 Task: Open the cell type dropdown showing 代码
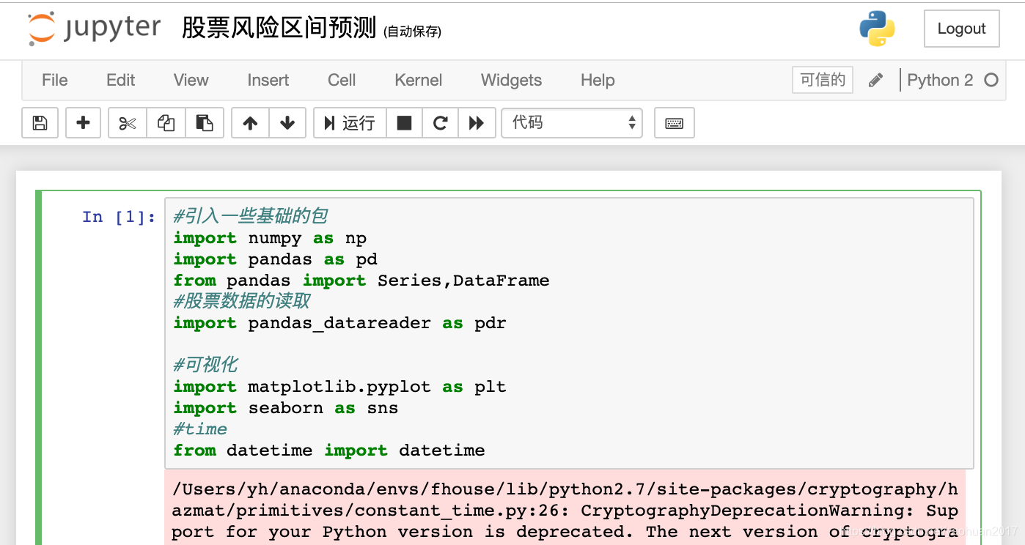(572, 122)
